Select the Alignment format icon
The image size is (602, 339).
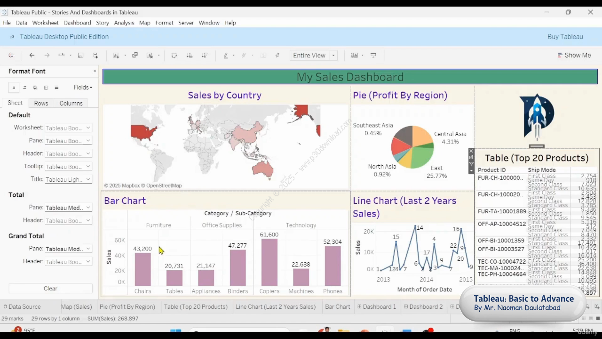pyautogui.click(x=24, y=88)
